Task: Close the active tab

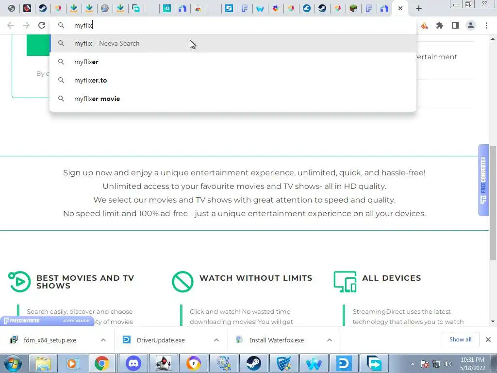Action: tap(400, 8)
